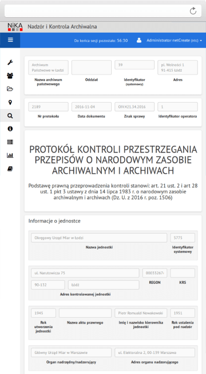Click the Informacje o jednostce heading
This screenshot has width=206, height=374.
pyautogui.click(x=54, y=221)
